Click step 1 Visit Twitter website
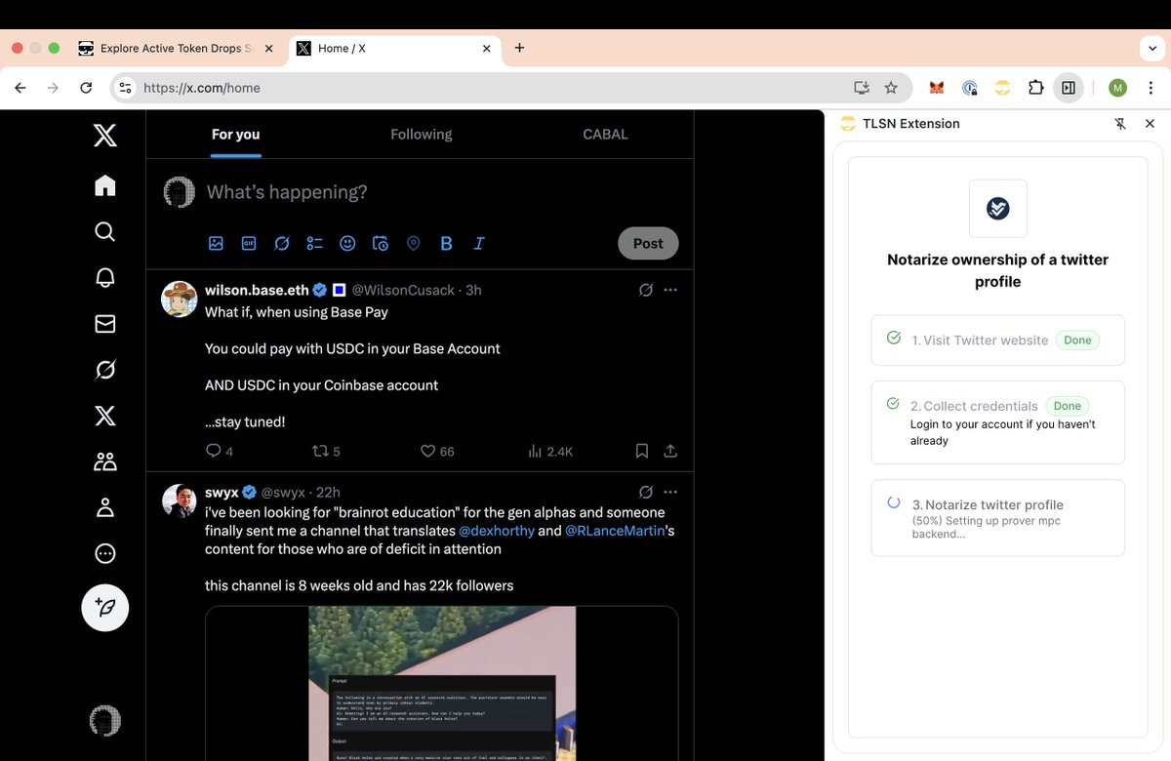Screen dimensions: 1171x761 coord(997,340)
